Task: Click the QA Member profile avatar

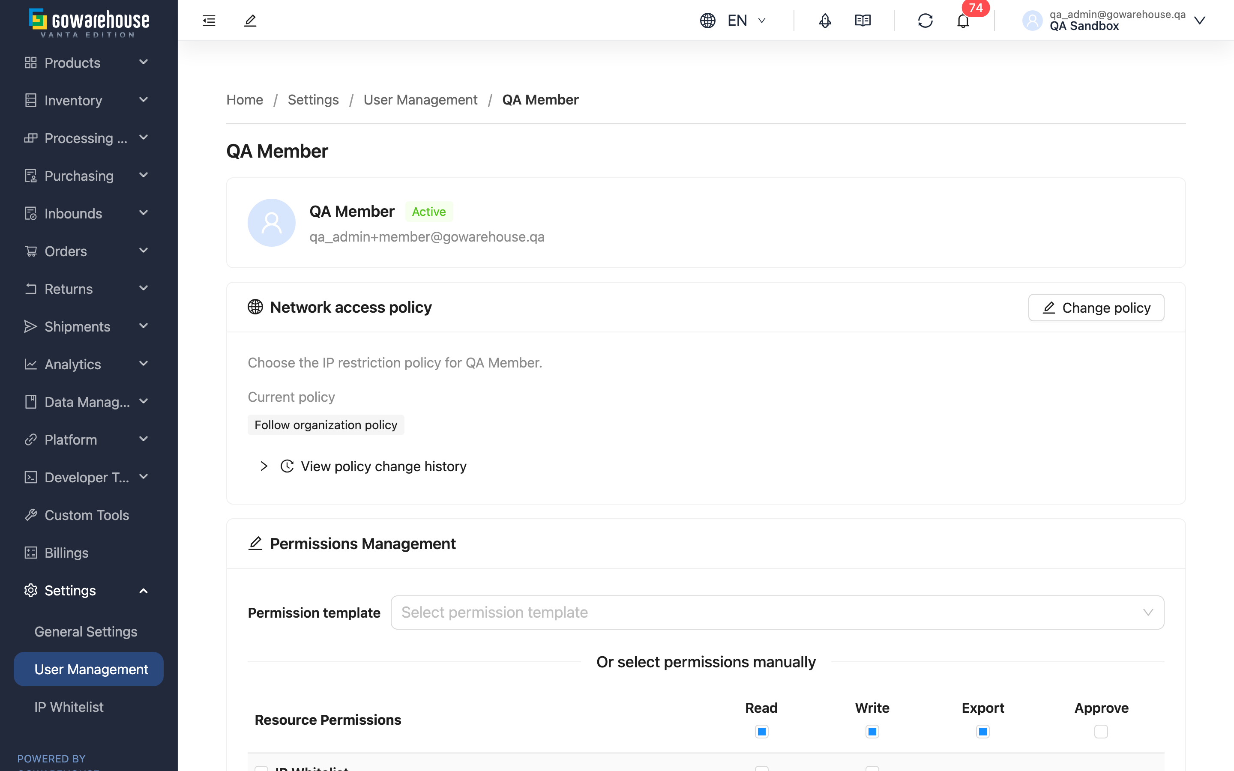Action: pyautogui.click(x=271, y=222)
